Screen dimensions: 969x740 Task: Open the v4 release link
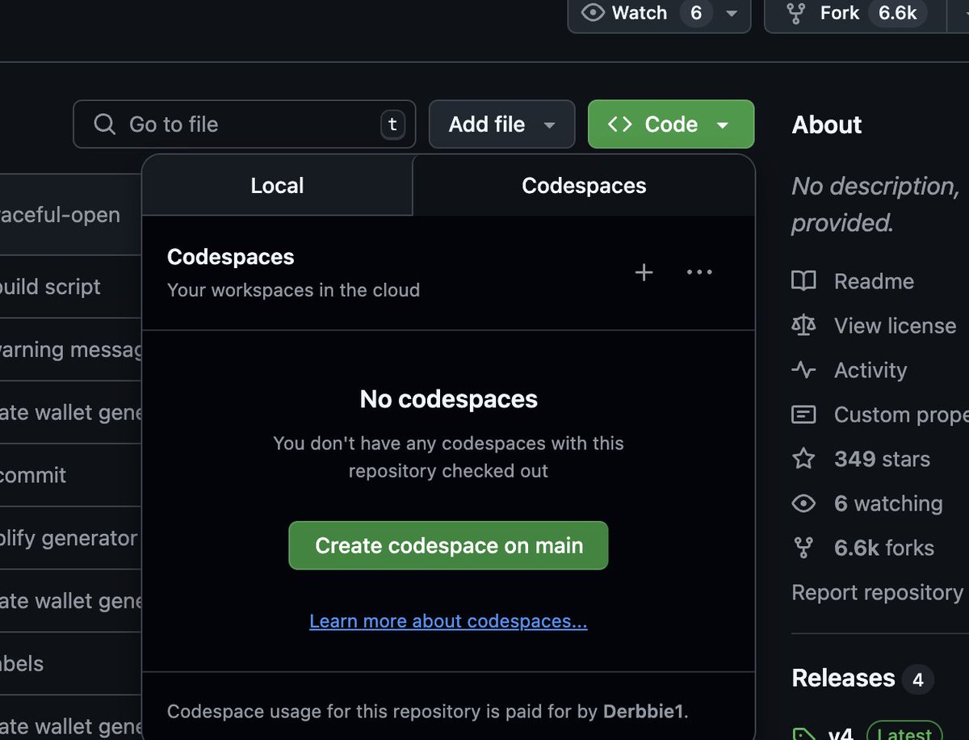(x=841, y=734)
